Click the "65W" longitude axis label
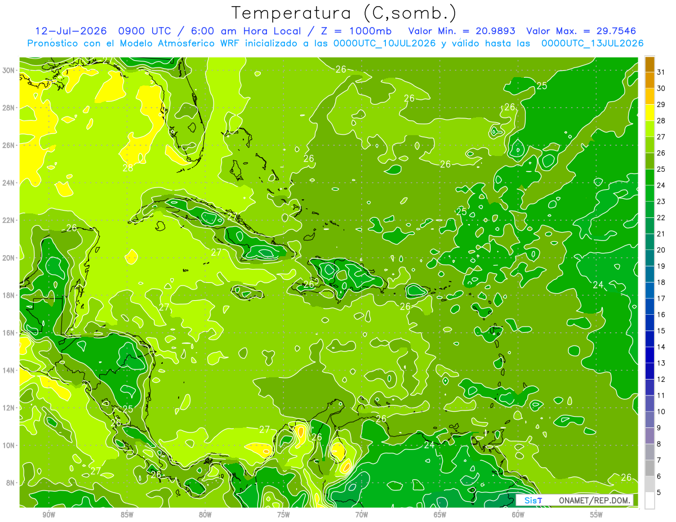676x522 pixels. (440, 514)
